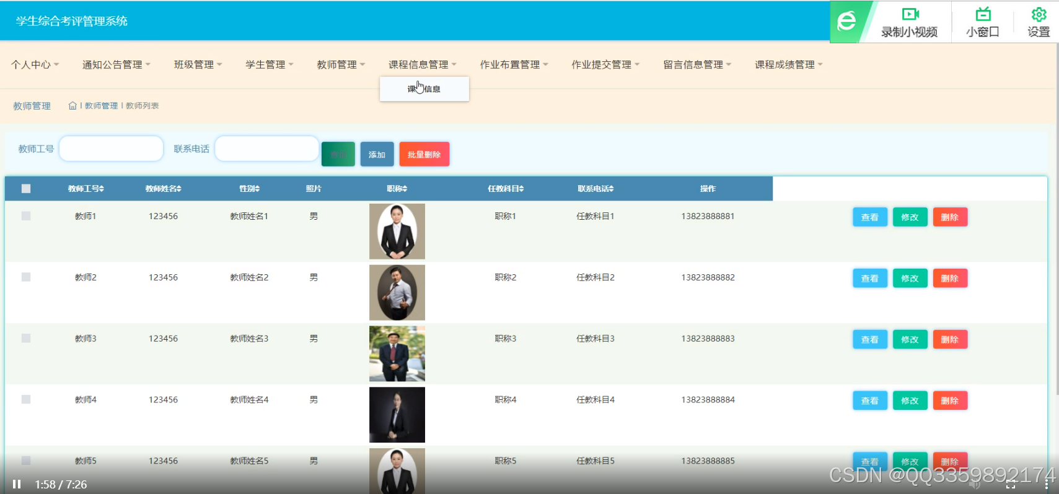Click 教师管理 link in the breadcrumb
Viewport: 1059px width, 494px height.
tap(101, 106)
